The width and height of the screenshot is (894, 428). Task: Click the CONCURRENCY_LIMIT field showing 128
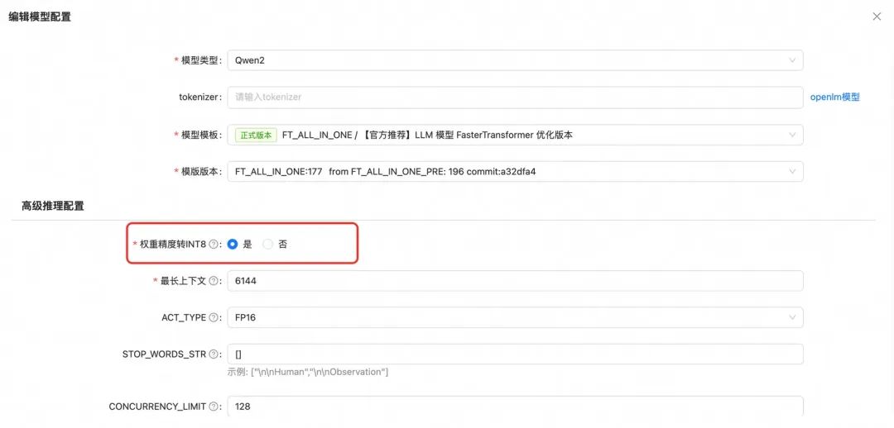[x=516, y=407]
